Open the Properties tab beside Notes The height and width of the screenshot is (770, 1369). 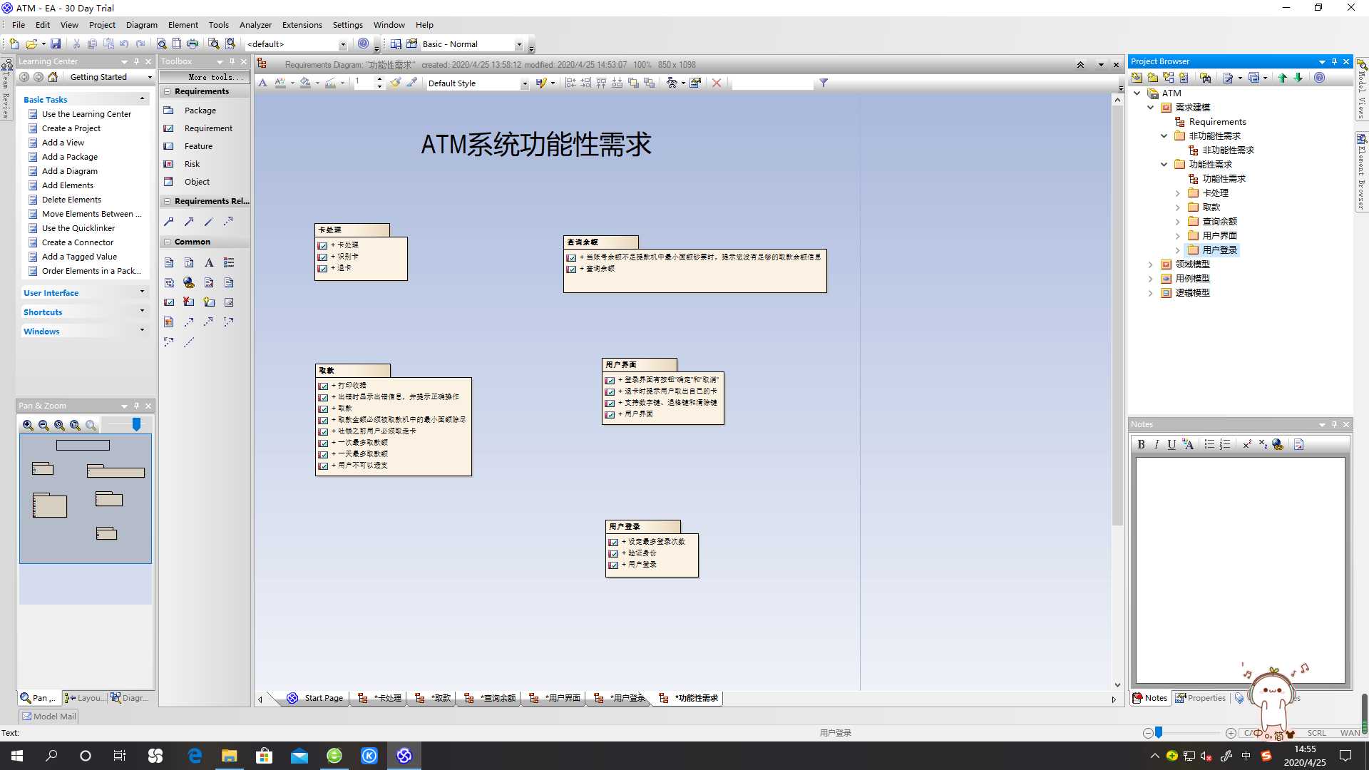coord(1201,698)
